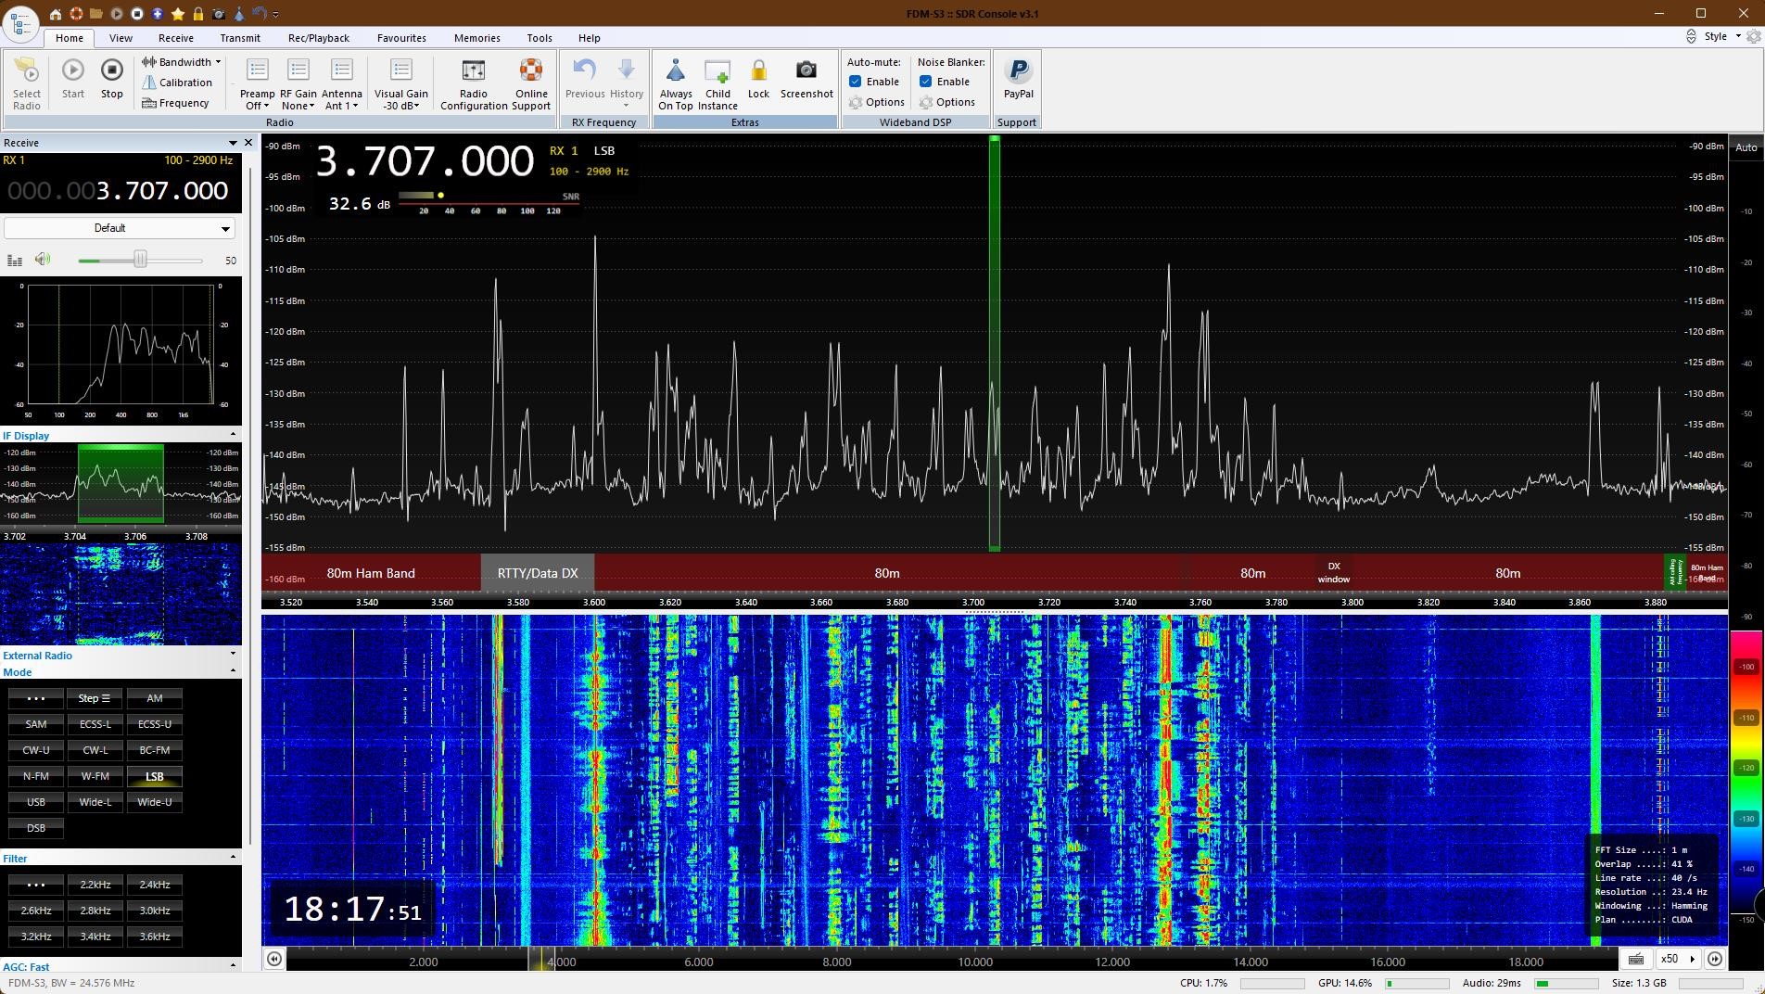Viewport: 1765px width, 994px height.
Task: Open the Default profile combo box
Action: 119,228
